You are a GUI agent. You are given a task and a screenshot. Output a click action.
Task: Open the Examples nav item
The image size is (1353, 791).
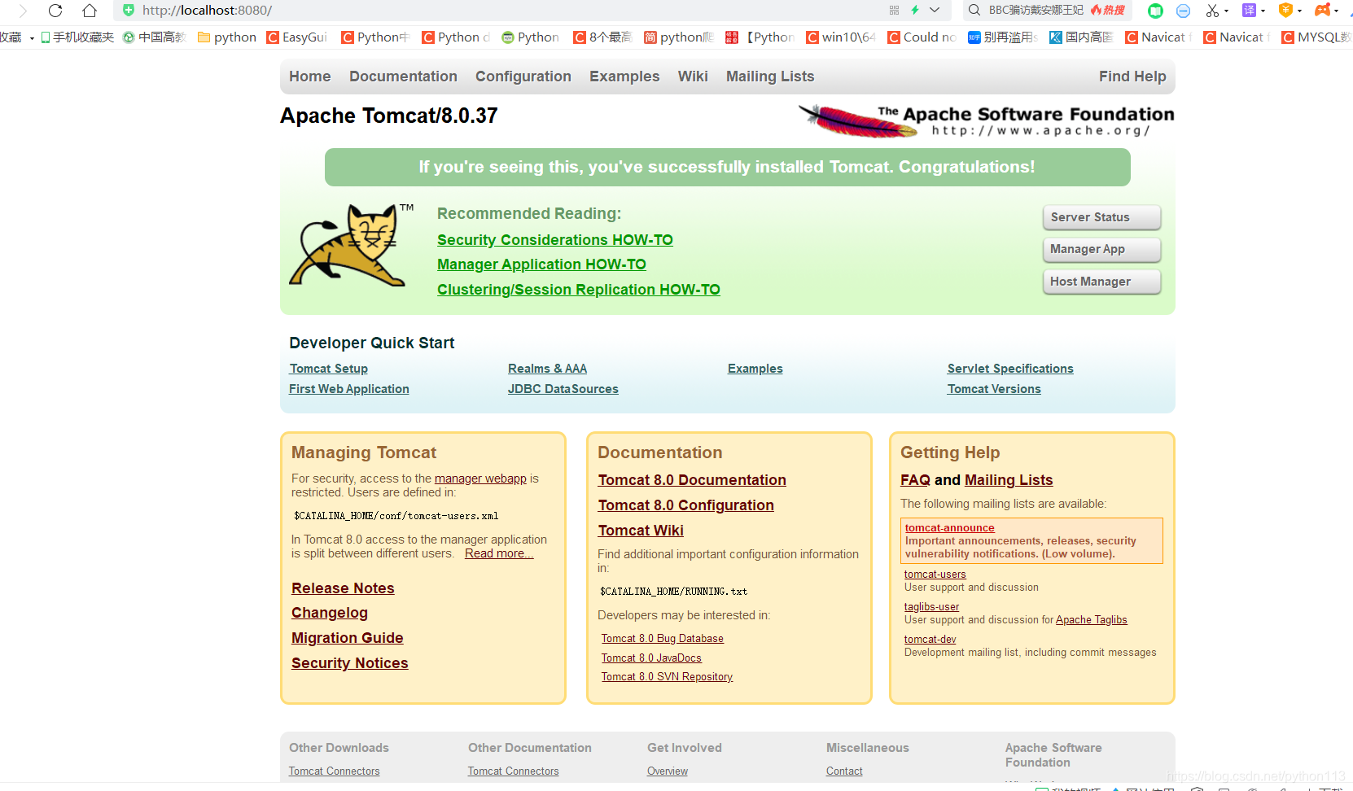624,76
